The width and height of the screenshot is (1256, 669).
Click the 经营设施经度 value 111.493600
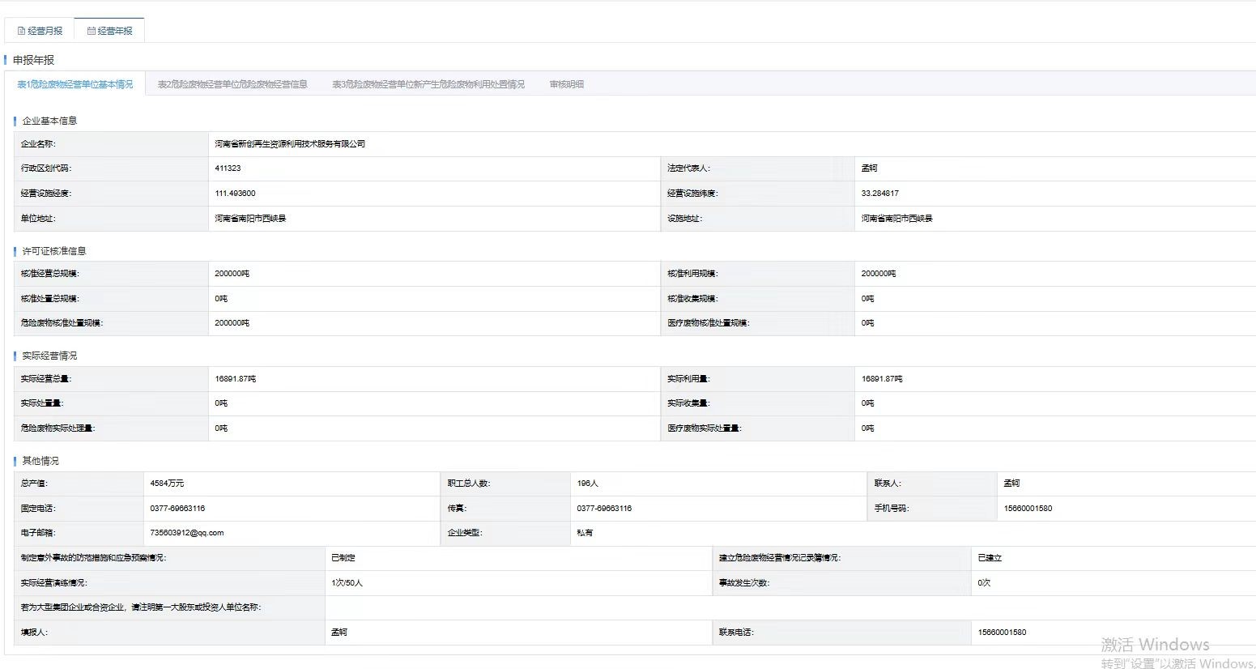(235, 194)
